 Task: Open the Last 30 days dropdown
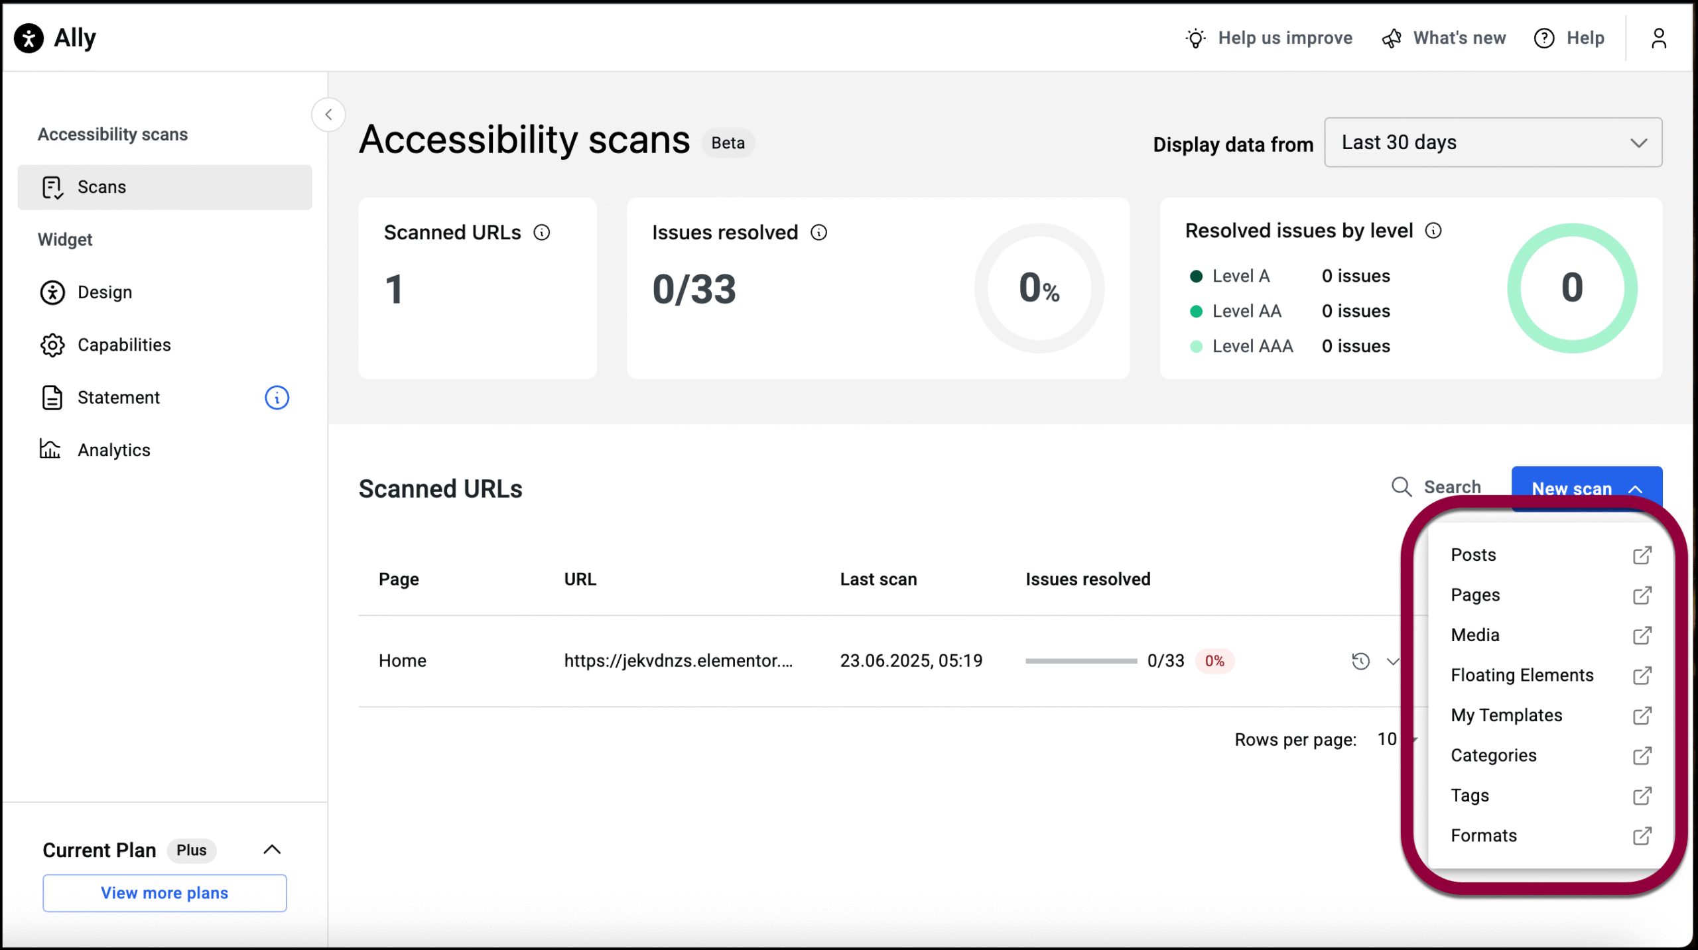coord(1492,143)
